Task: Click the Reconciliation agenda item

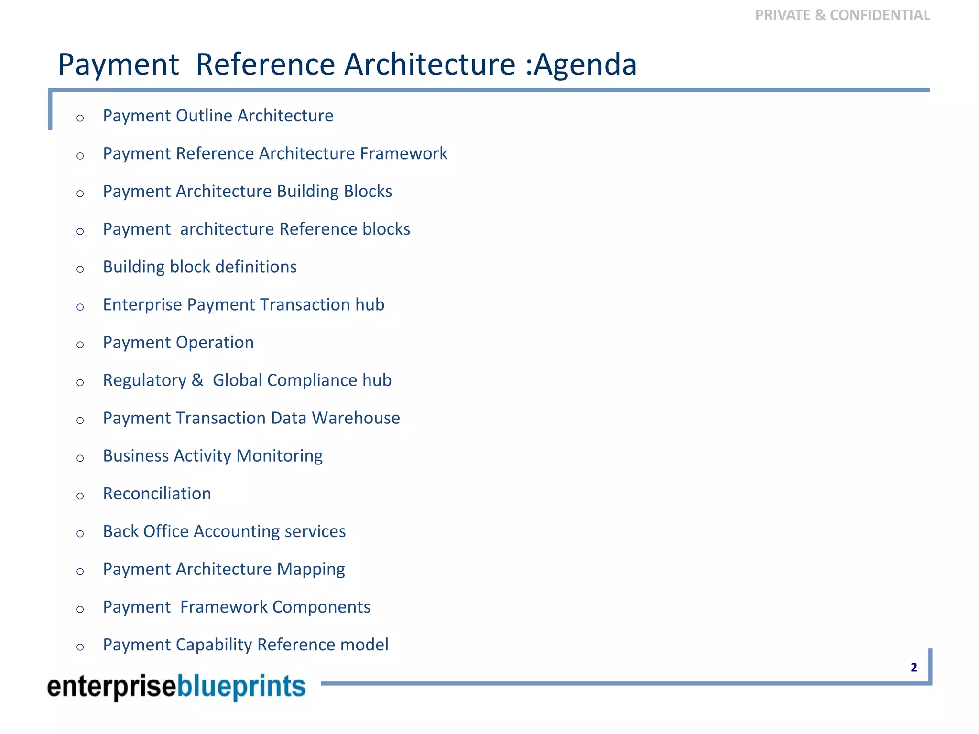Action: (157, 494)
